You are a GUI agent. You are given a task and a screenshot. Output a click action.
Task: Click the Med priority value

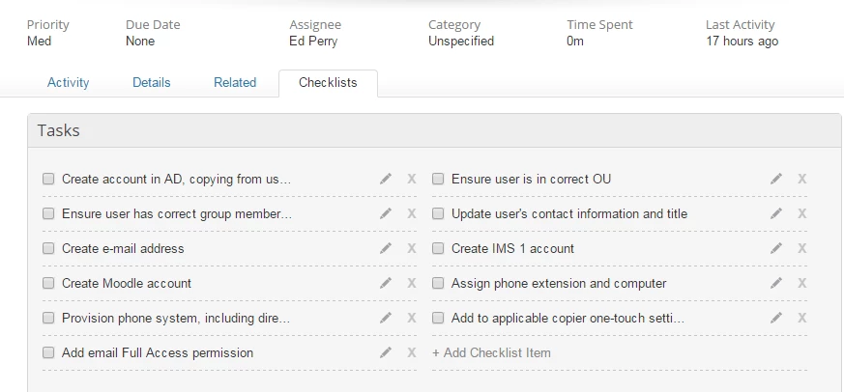(x=39, y=42)
